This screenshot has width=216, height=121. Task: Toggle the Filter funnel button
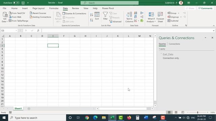tap(105, 16)
